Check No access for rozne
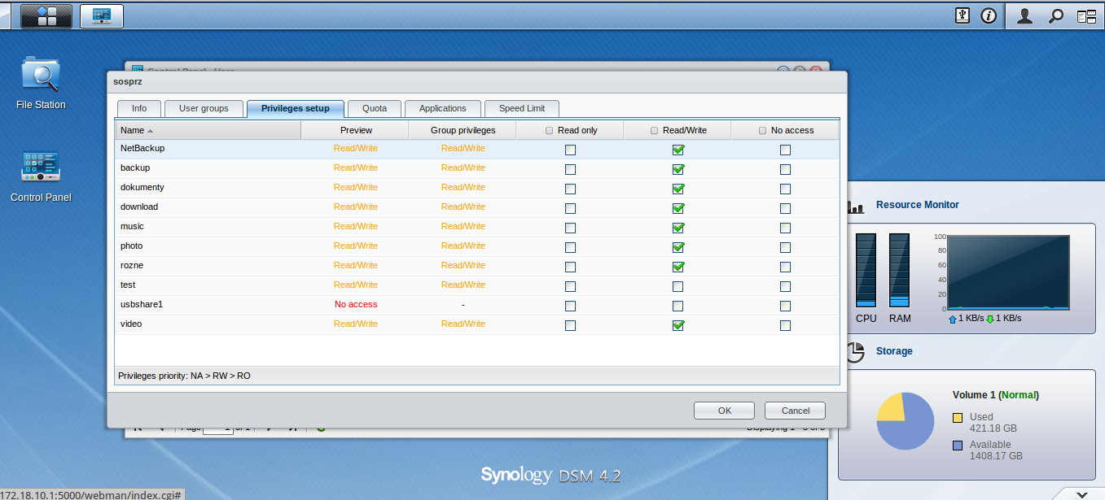This screenshot has width=1105, height=500. coord(785,267)
